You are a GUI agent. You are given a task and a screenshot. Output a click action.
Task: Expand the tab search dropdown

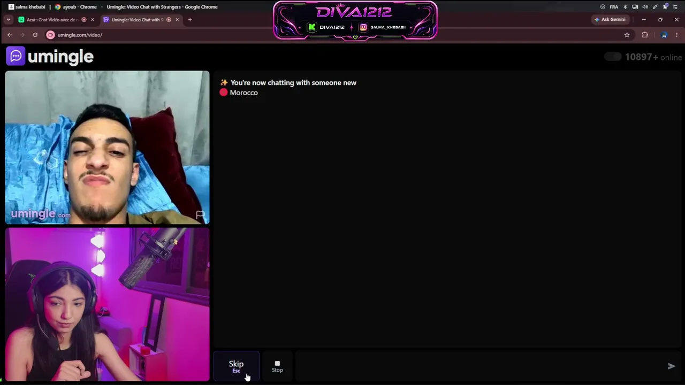click(8, 20)
